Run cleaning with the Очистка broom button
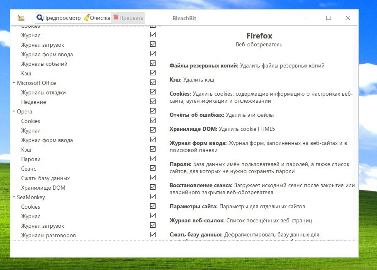Image resolution: width=377 pixels, height=270 pixels. click(97, 18)
